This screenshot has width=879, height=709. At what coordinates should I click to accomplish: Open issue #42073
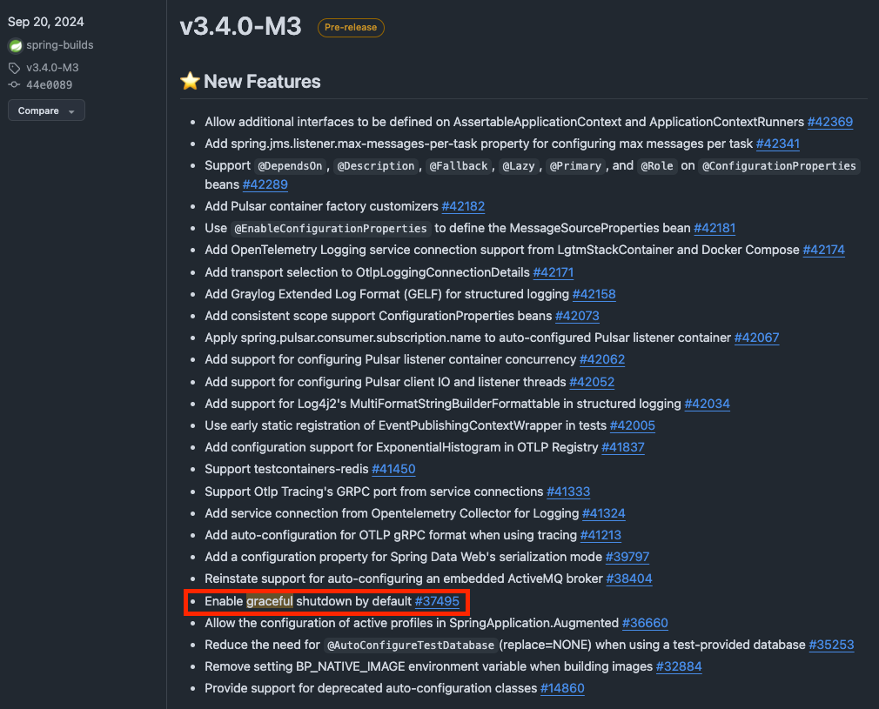point(577,317)
